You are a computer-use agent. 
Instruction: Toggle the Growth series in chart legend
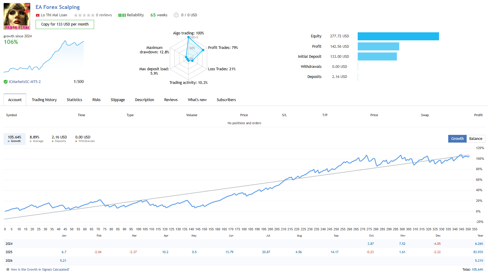[15, 139]
